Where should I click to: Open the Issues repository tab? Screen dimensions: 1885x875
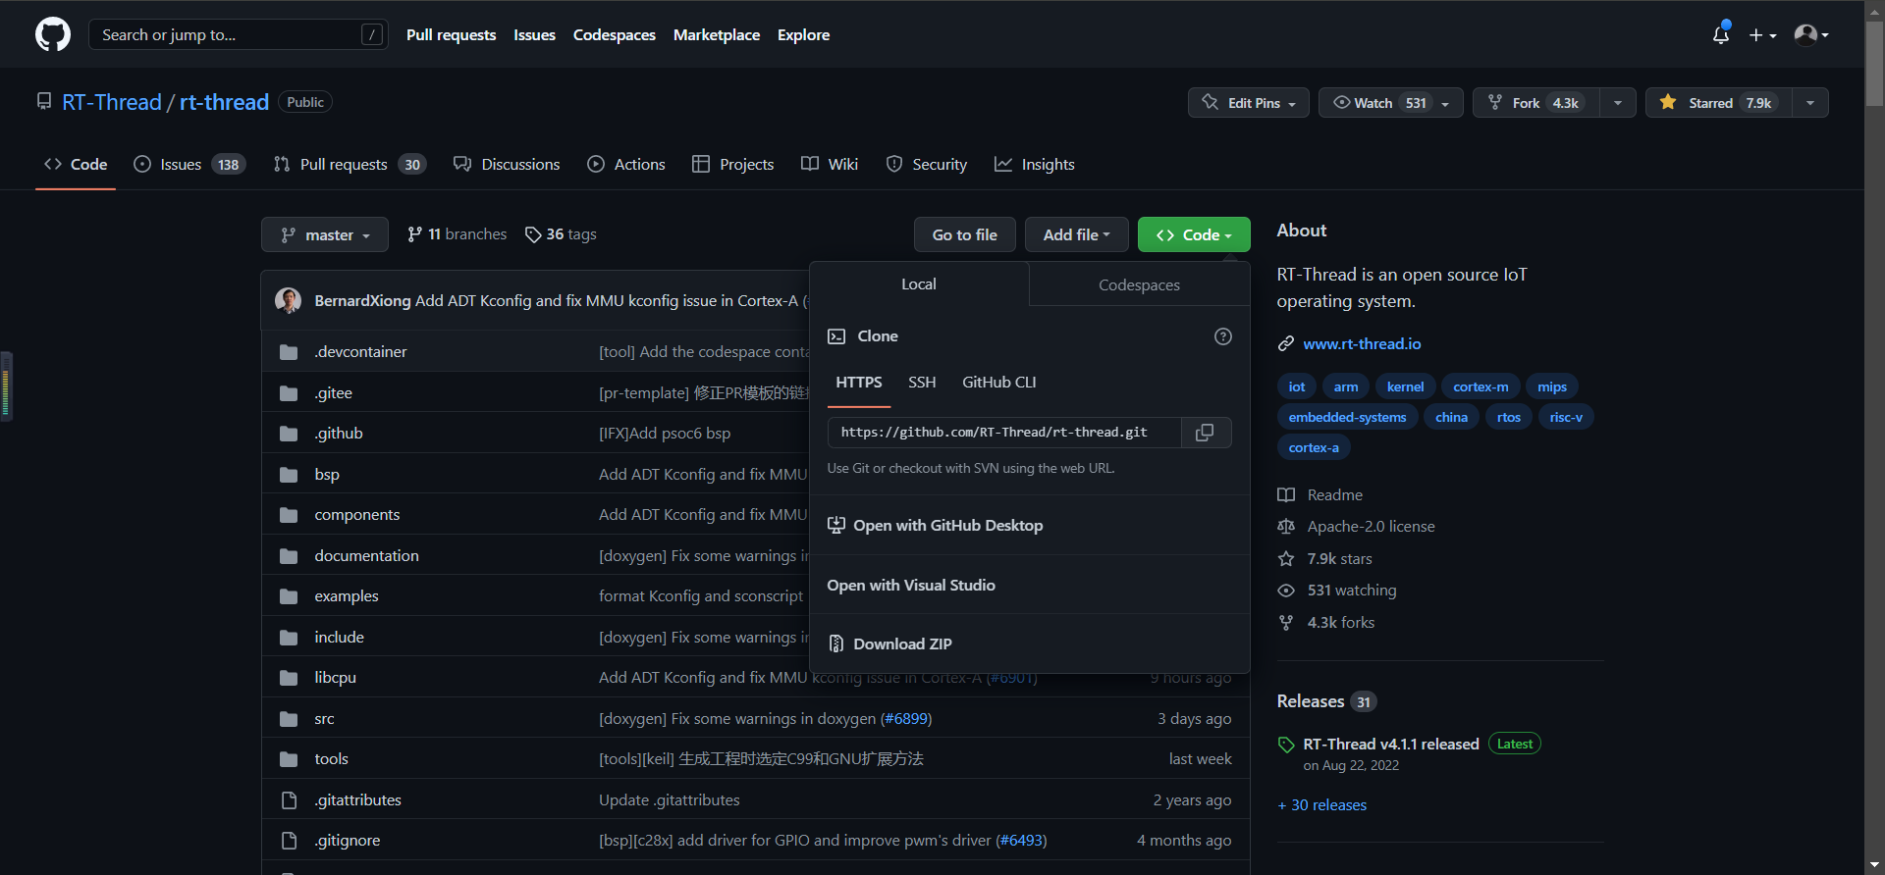tap(189, 164)
